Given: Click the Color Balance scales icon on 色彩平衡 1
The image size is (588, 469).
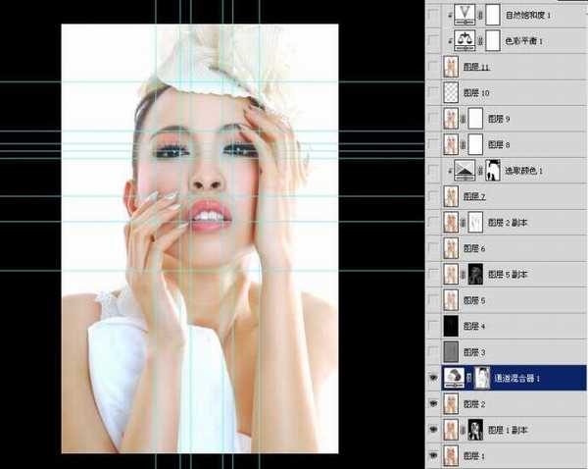Looking at the screenshot, I should pyautogui.click(x=463, y=40).
